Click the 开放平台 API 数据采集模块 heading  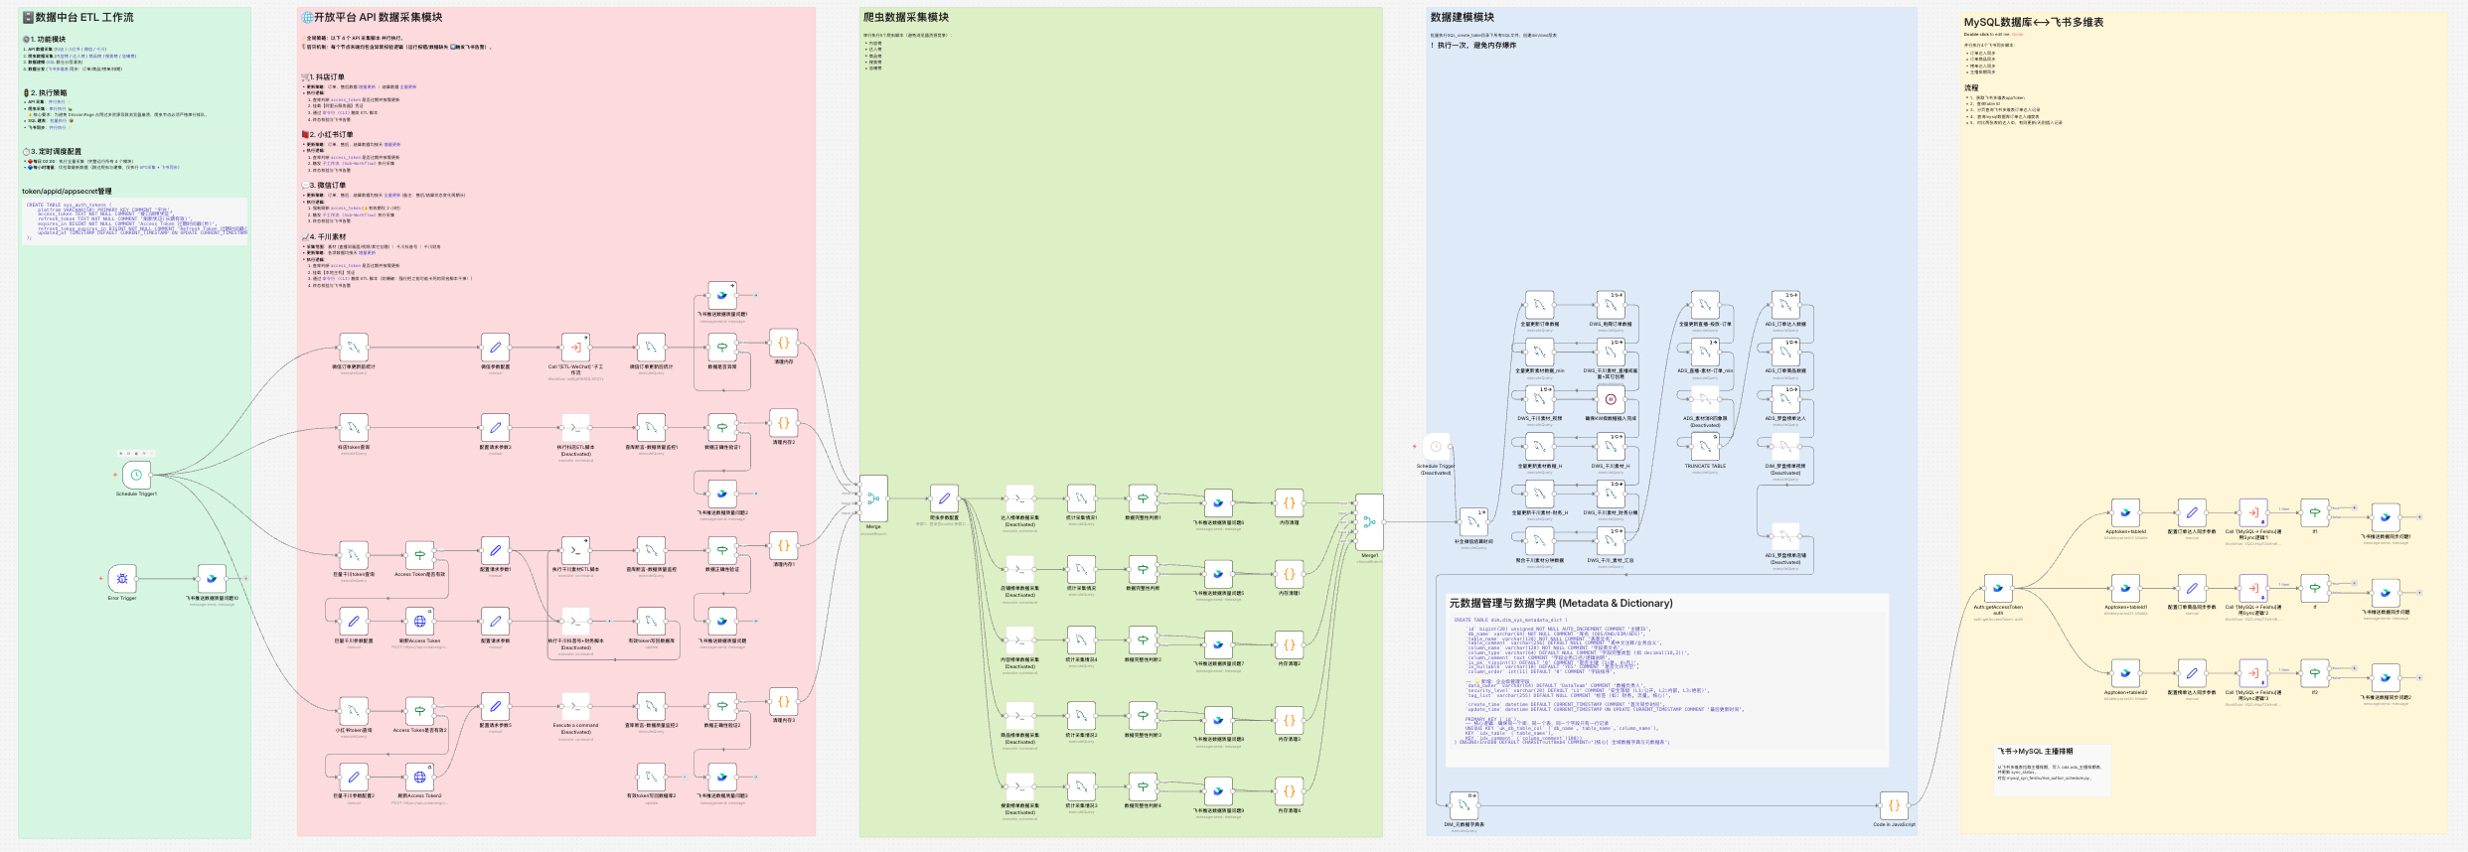(373, 18)
